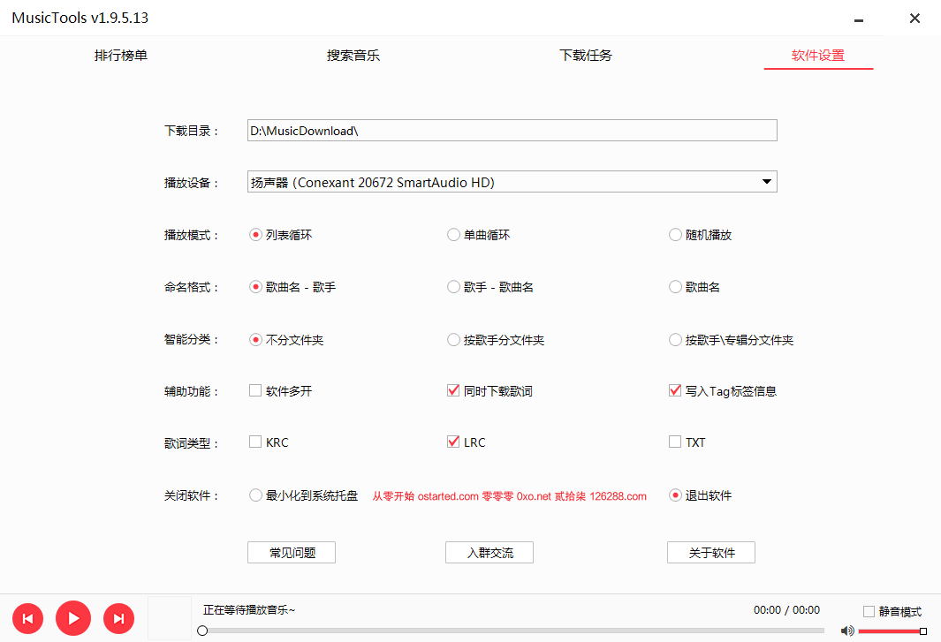Click the MusicTools v1.9.5.13 title
This screenshot has height=642, width=941.
click(80, 18)
